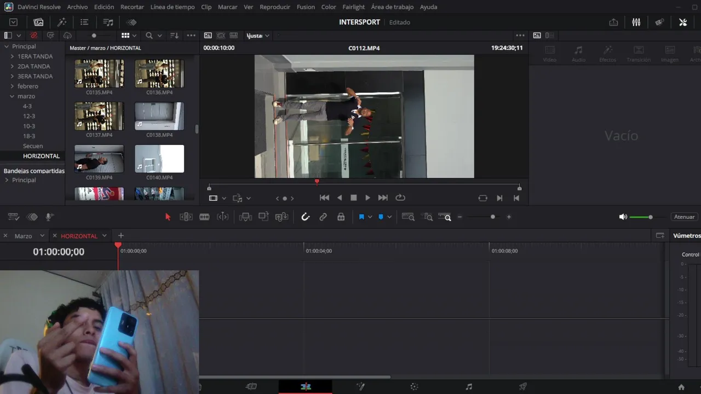Click the Atenuar button
Viewport: 701px width, 394px height.
click(684, 217)
